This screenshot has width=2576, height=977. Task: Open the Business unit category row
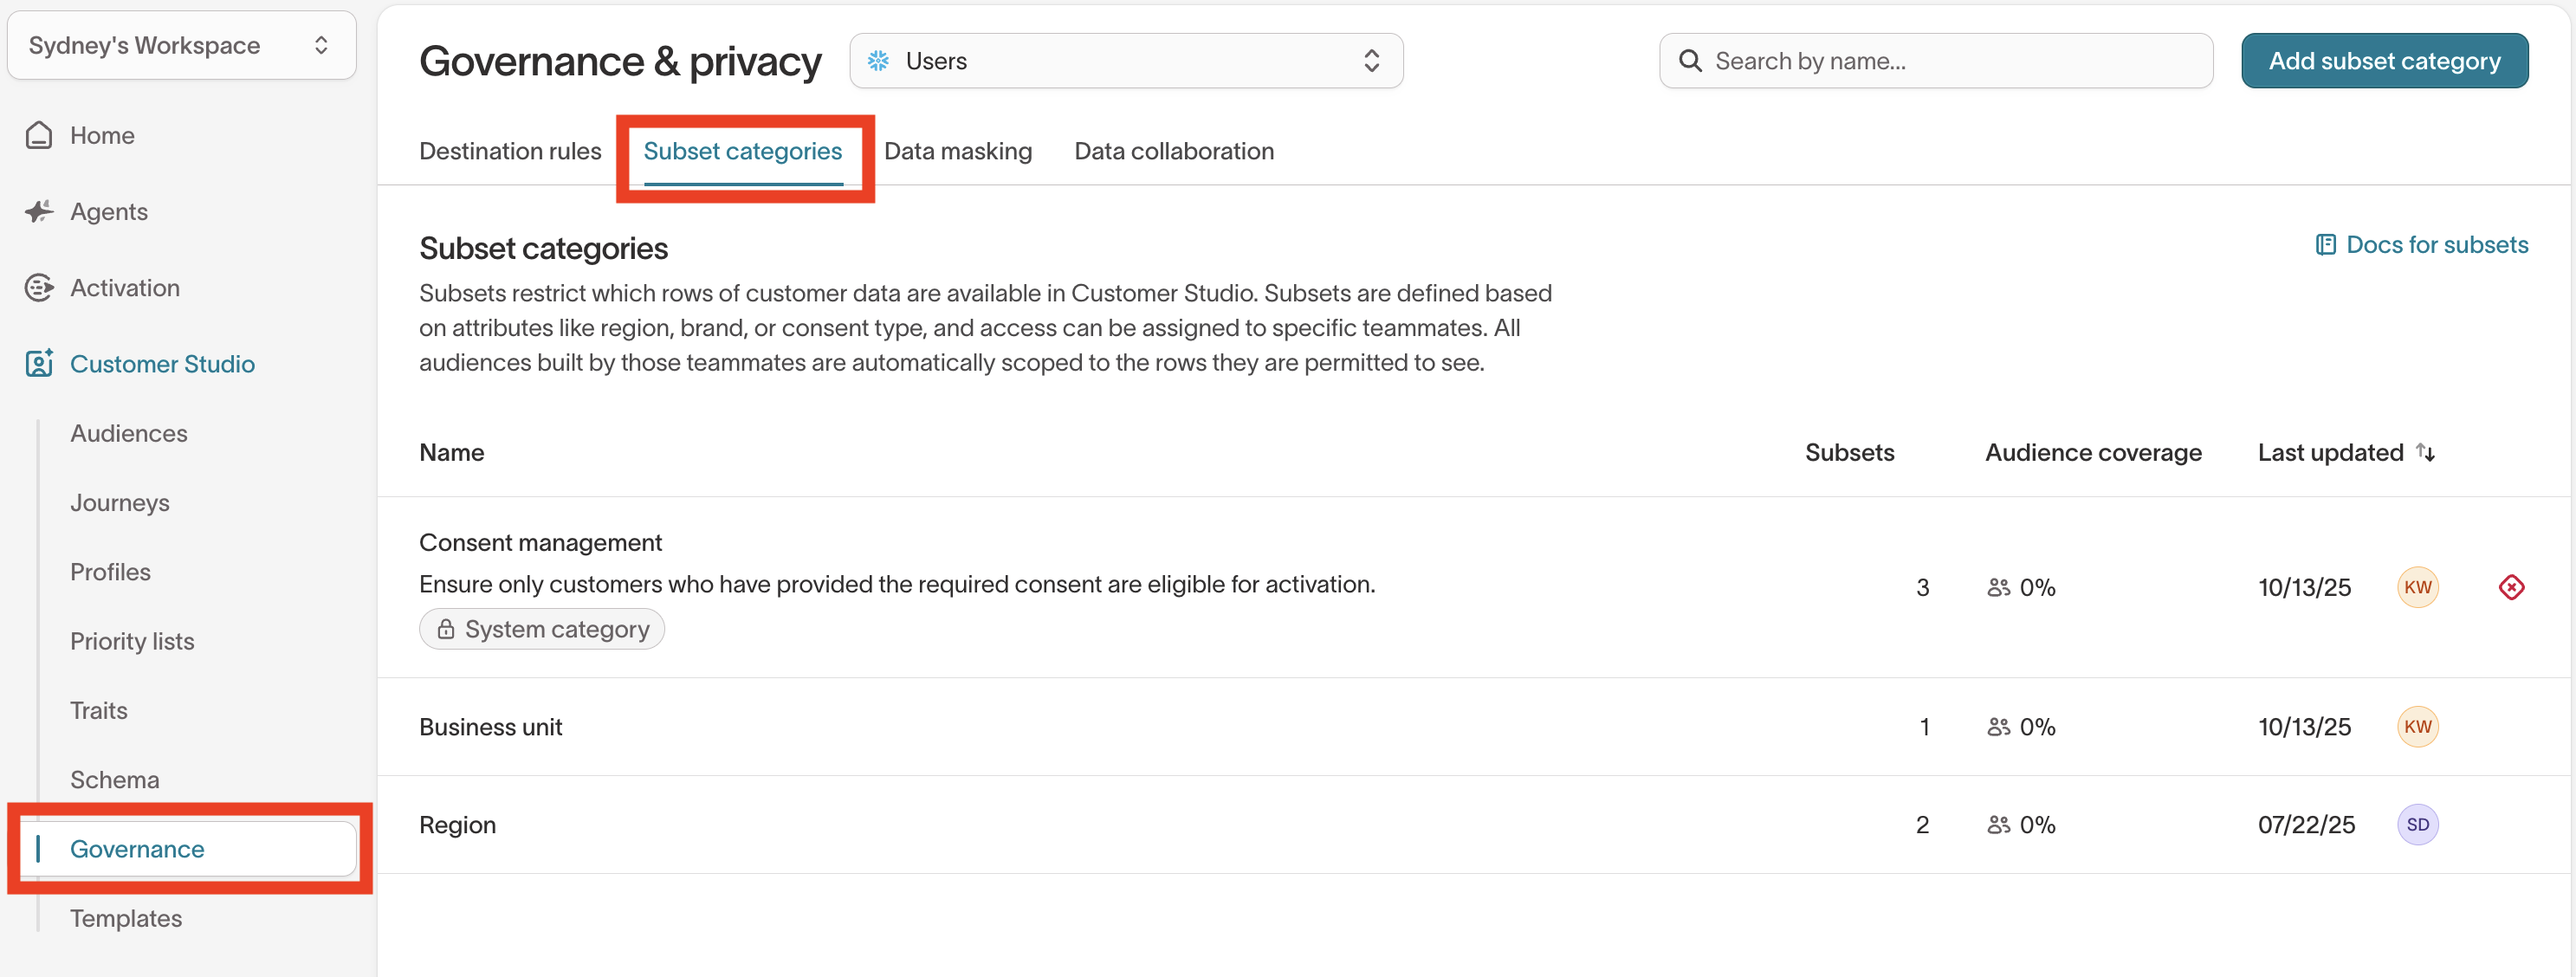(490, 727)
